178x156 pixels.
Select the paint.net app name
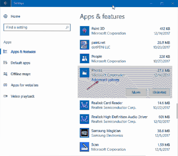pos(98,42)
